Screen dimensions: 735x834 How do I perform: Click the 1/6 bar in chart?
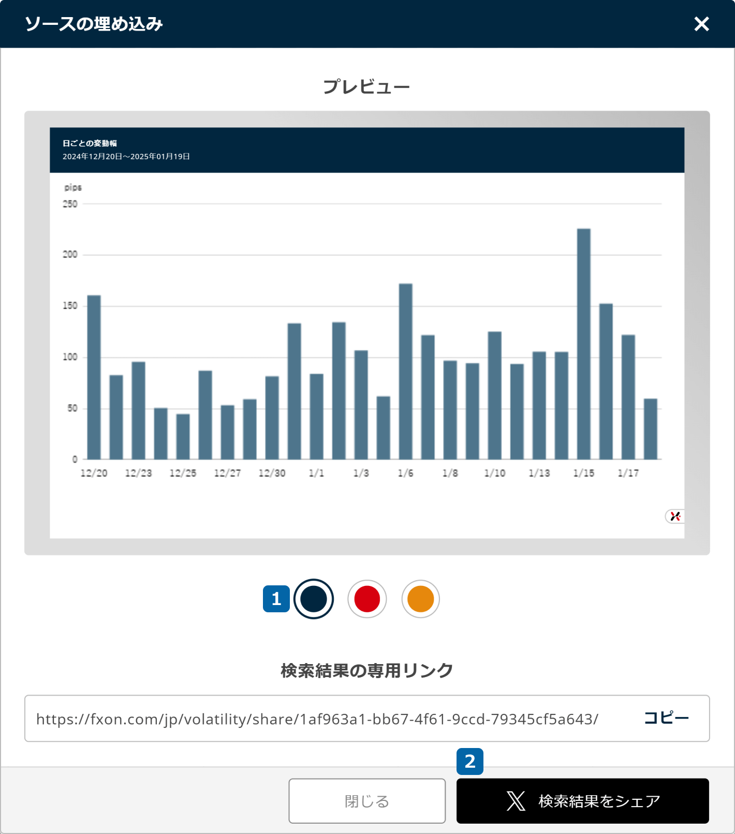tap(406, 371)
